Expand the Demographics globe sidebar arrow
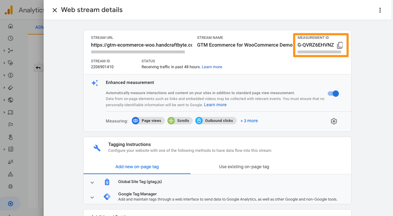Viewport: 393px width, 216px height. click(x=4, y=100)
